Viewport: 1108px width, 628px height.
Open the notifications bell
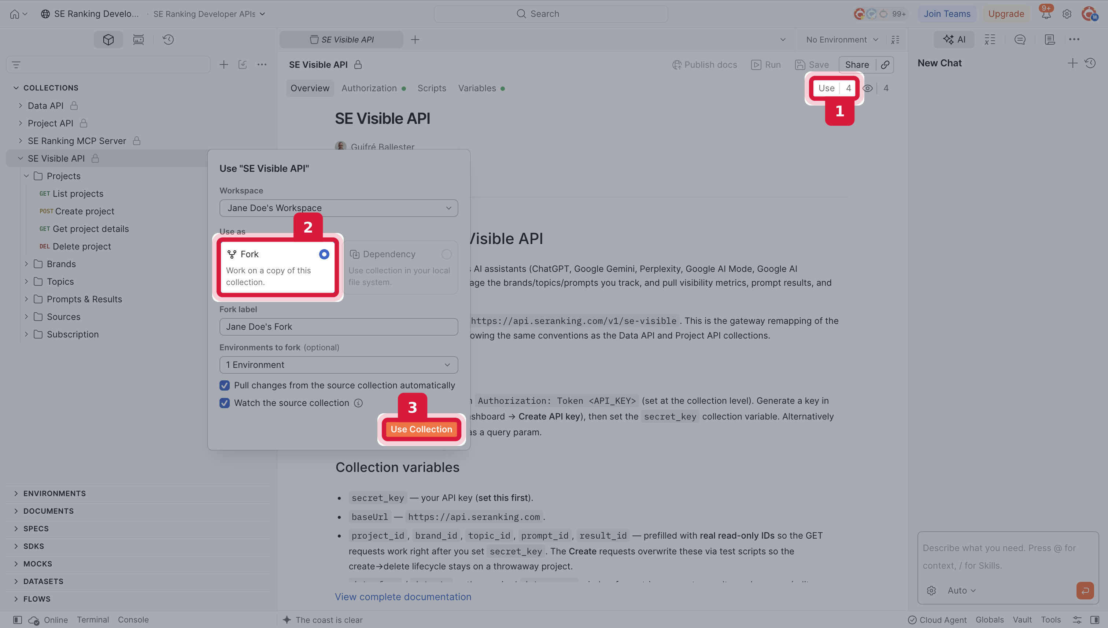coord(1045,14)
